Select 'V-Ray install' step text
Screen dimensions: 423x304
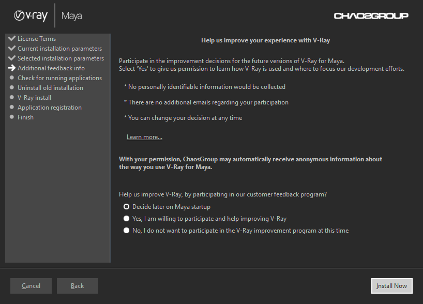34,98
